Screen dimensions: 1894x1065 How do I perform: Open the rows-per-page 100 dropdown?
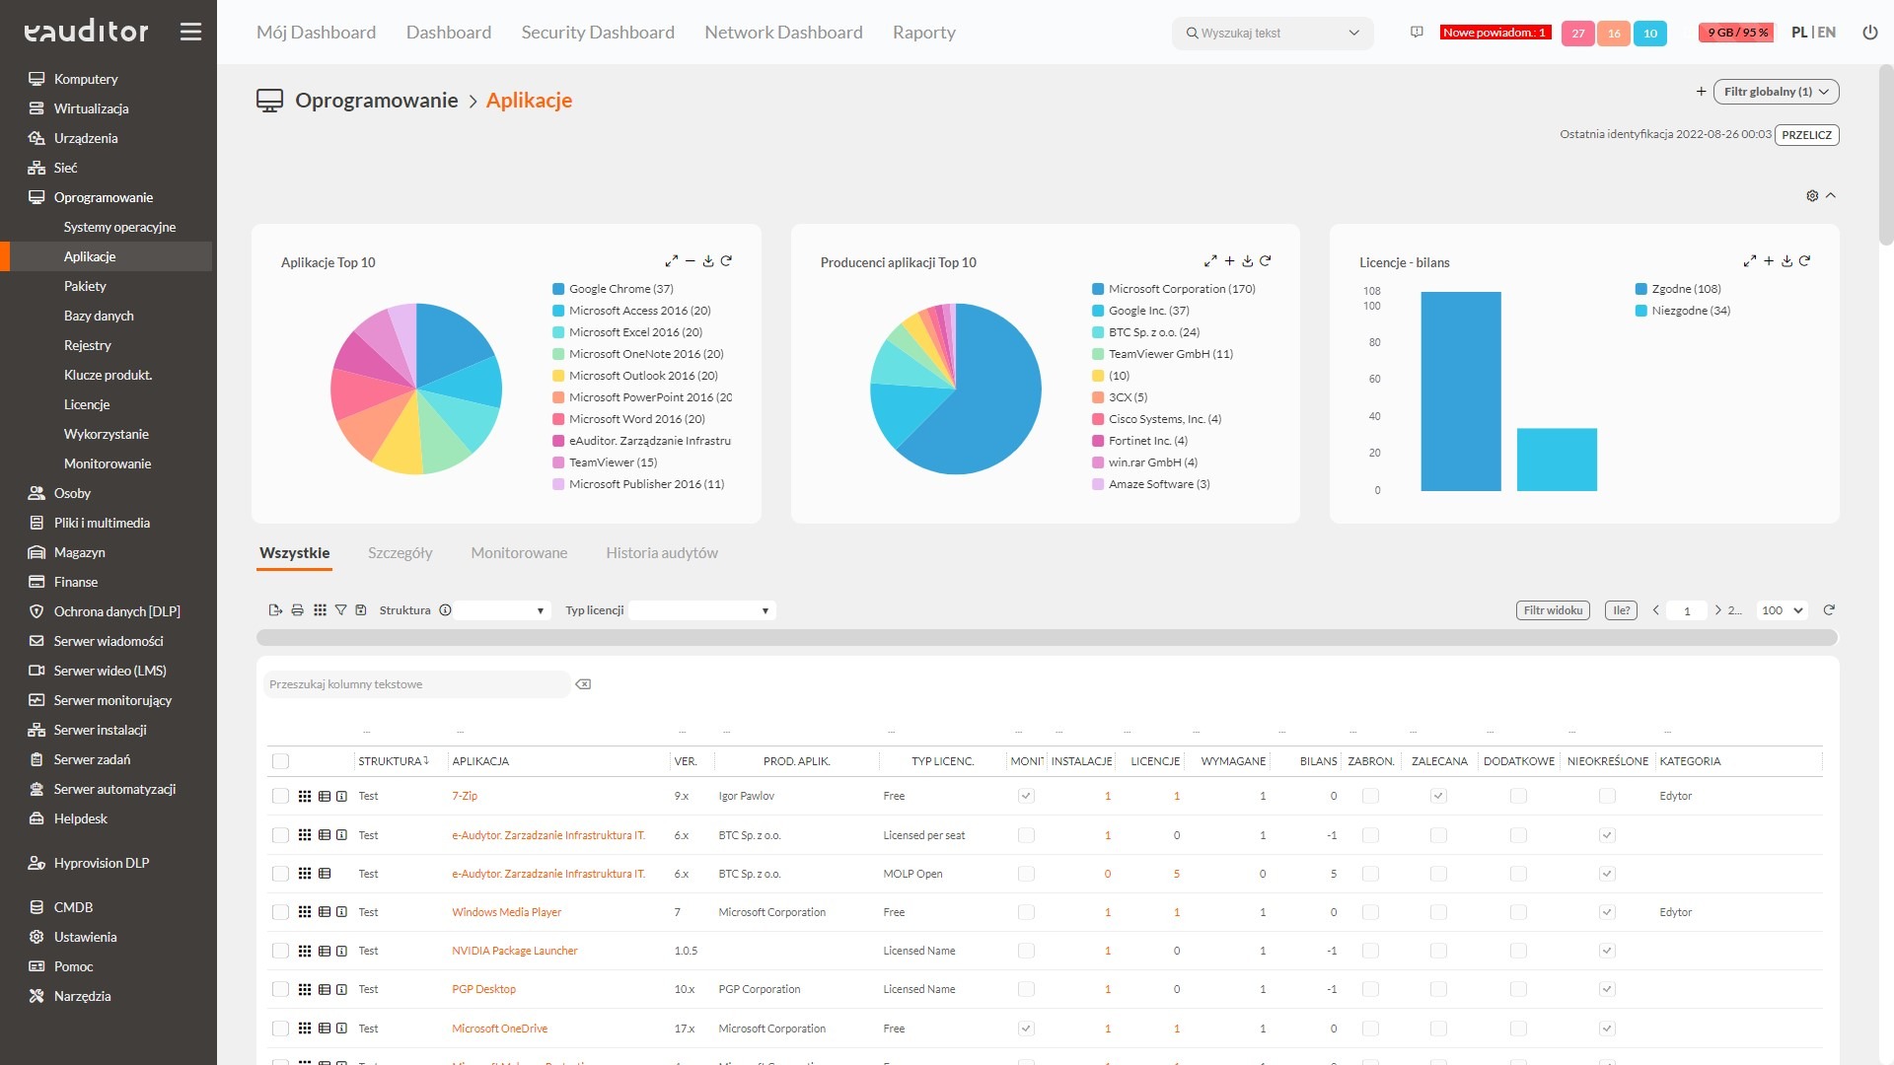point(1782,610)
